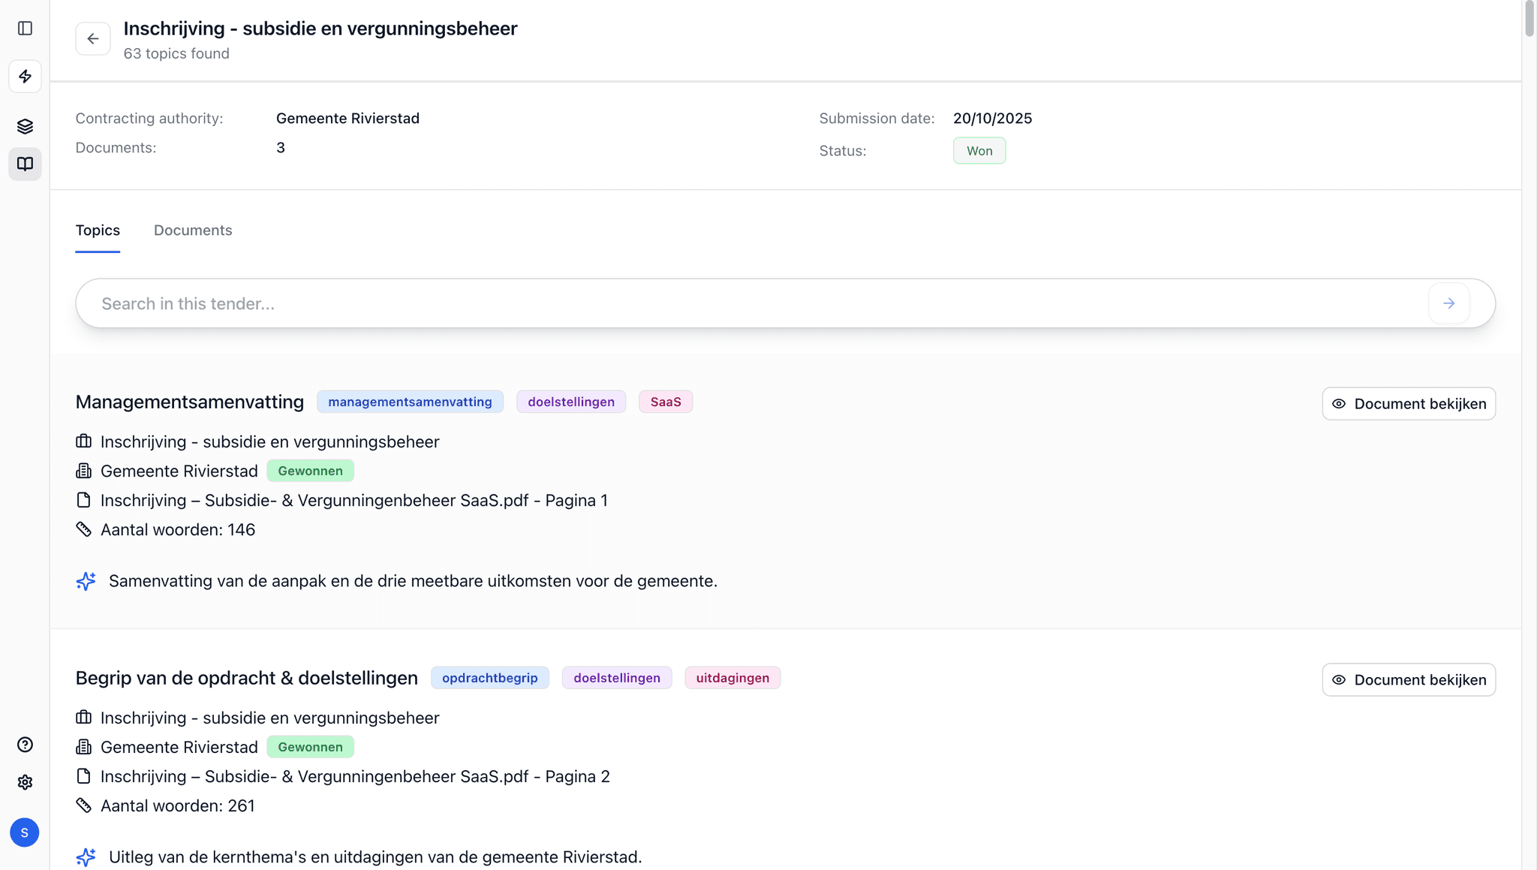1537x870 pixels.
Task: Submit the search with the arrow icon
Action: click(x=1449, y=303)
